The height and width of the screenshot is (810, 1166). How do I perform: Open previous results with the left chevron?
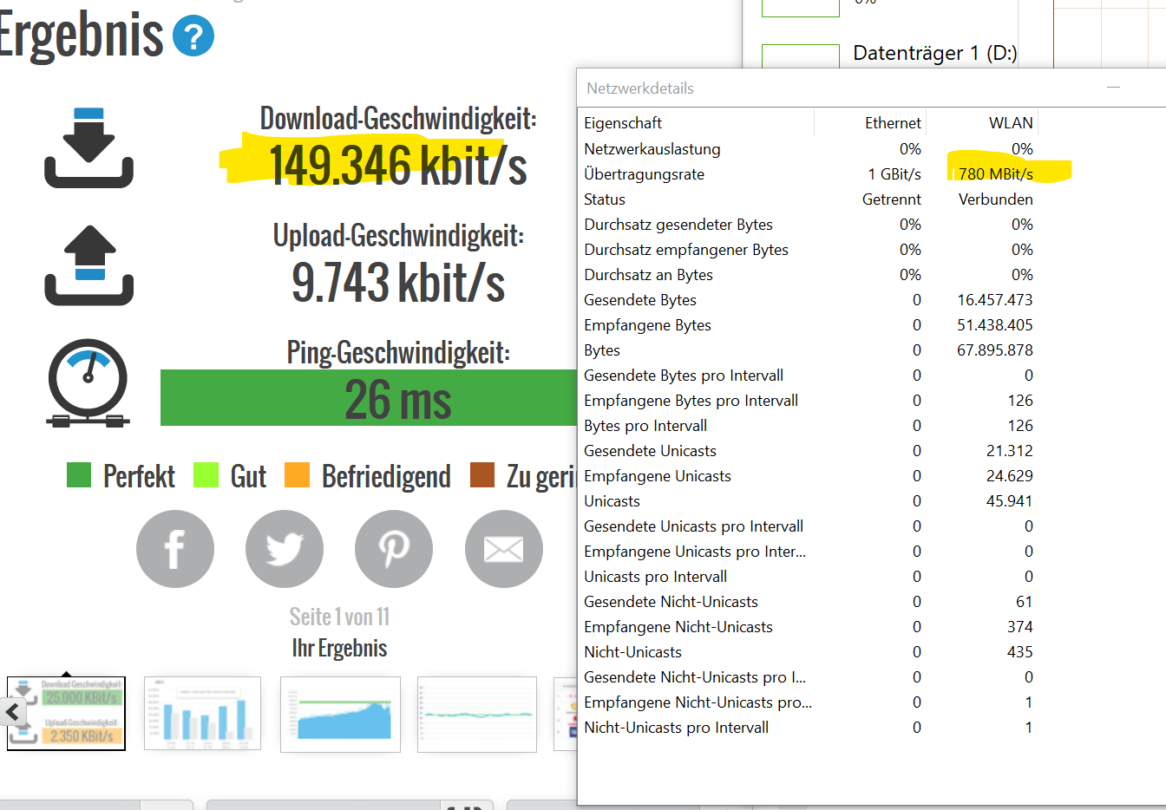tap(13, 713)
